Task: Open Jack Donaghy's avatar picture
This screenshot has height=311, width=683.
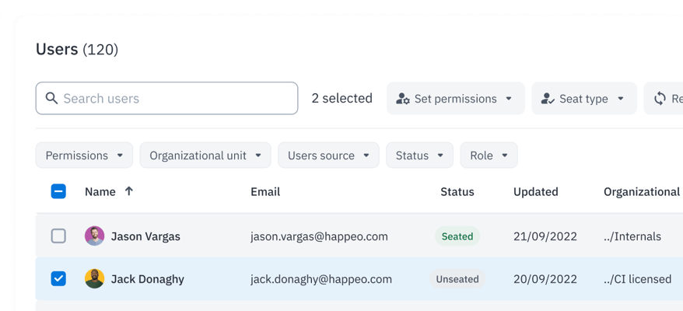Action: coord(94,279)
